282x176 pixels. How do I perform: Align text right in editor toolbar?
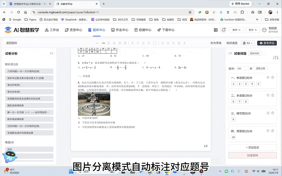coord(120,43)
